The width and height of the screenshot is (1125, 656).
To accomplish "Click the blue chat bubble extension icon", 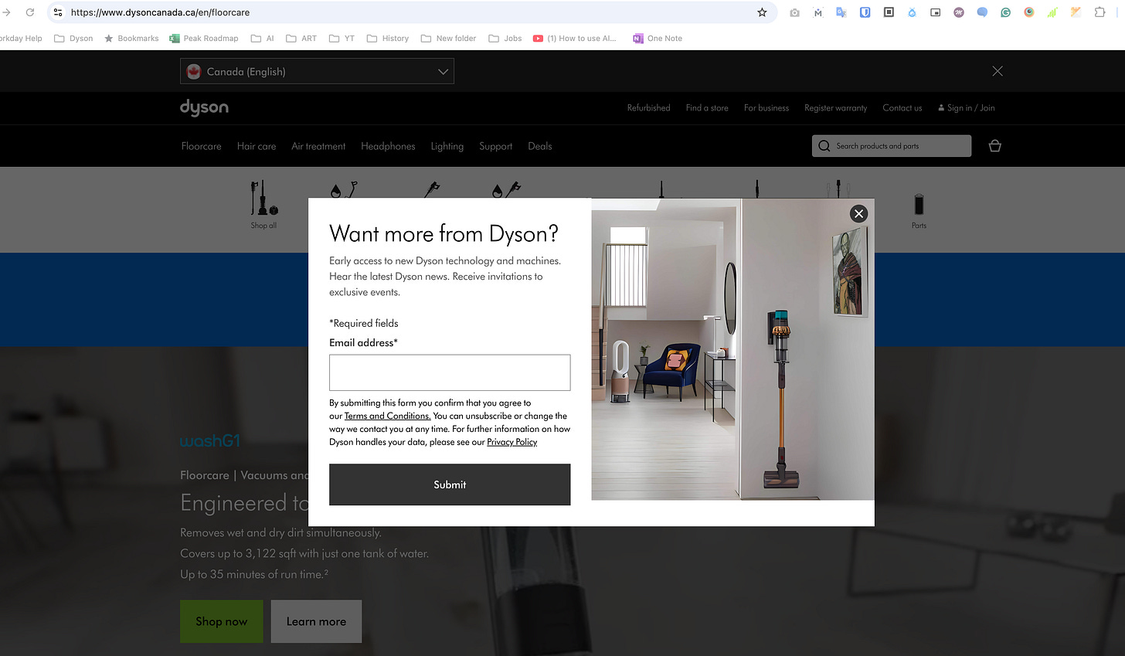I will [x=982, y=12].
